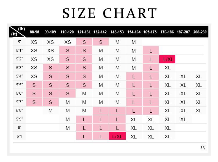This screenshot has width=218, height=162.
Task: Select the 5'4" height row label
Action: coord(19,76)
